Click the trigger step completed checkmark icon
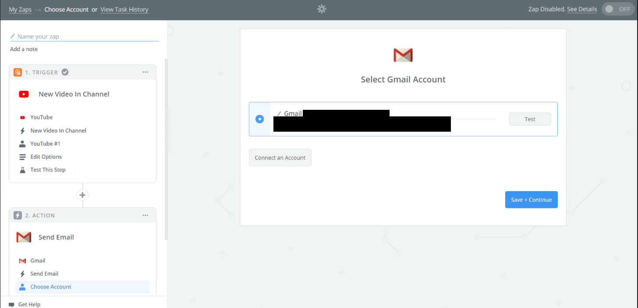Screen dimensions: 638x308 click(x=65, y=72)
